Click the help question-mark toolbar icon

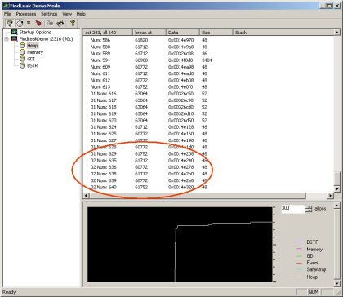pyautogui.click(x=73, y=23)
